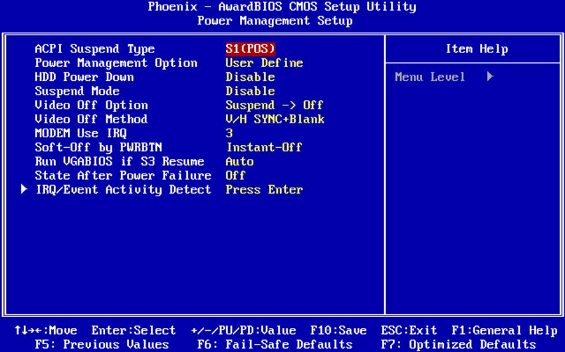The width and height of the screenshot is (565, 352).
Task: Change the MODEM IRQ value 3
Action: [229, 133]
